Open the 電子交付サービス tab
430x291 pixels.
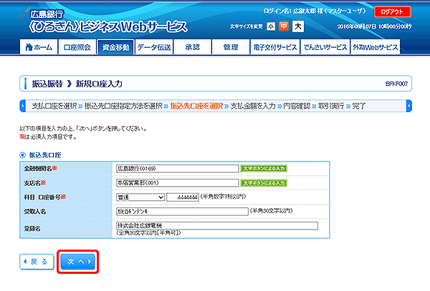pyautogui.click(x=274, y=47)
